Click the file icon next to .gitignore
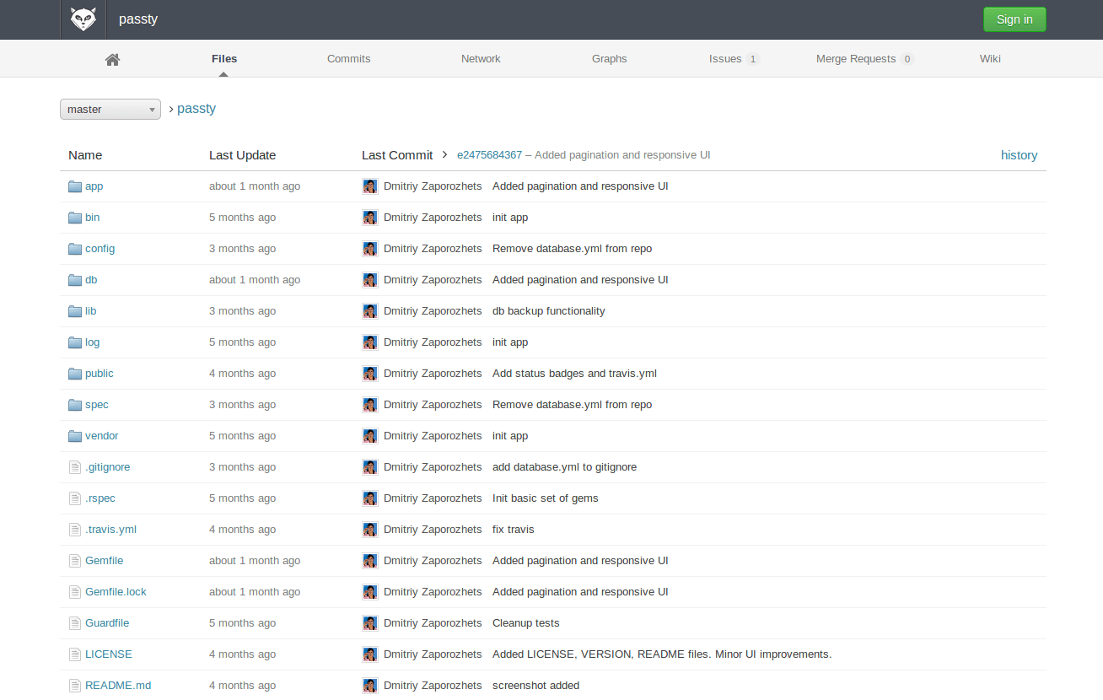Image resolution: width=1103 pixels, height=700 pixels. (x=74, y=466)
